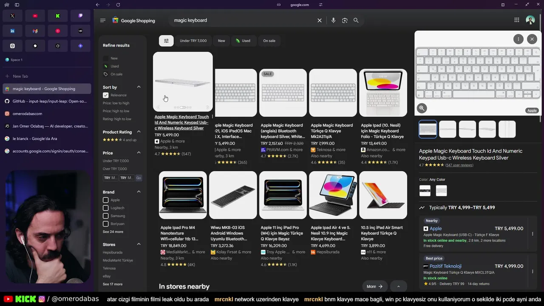
Task: Sort by Price: high to low
Action: [116, 111]
